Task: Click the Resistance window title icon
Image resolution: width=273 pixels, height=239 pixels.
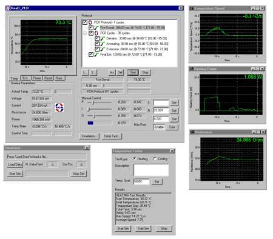Action: (192, 132)
